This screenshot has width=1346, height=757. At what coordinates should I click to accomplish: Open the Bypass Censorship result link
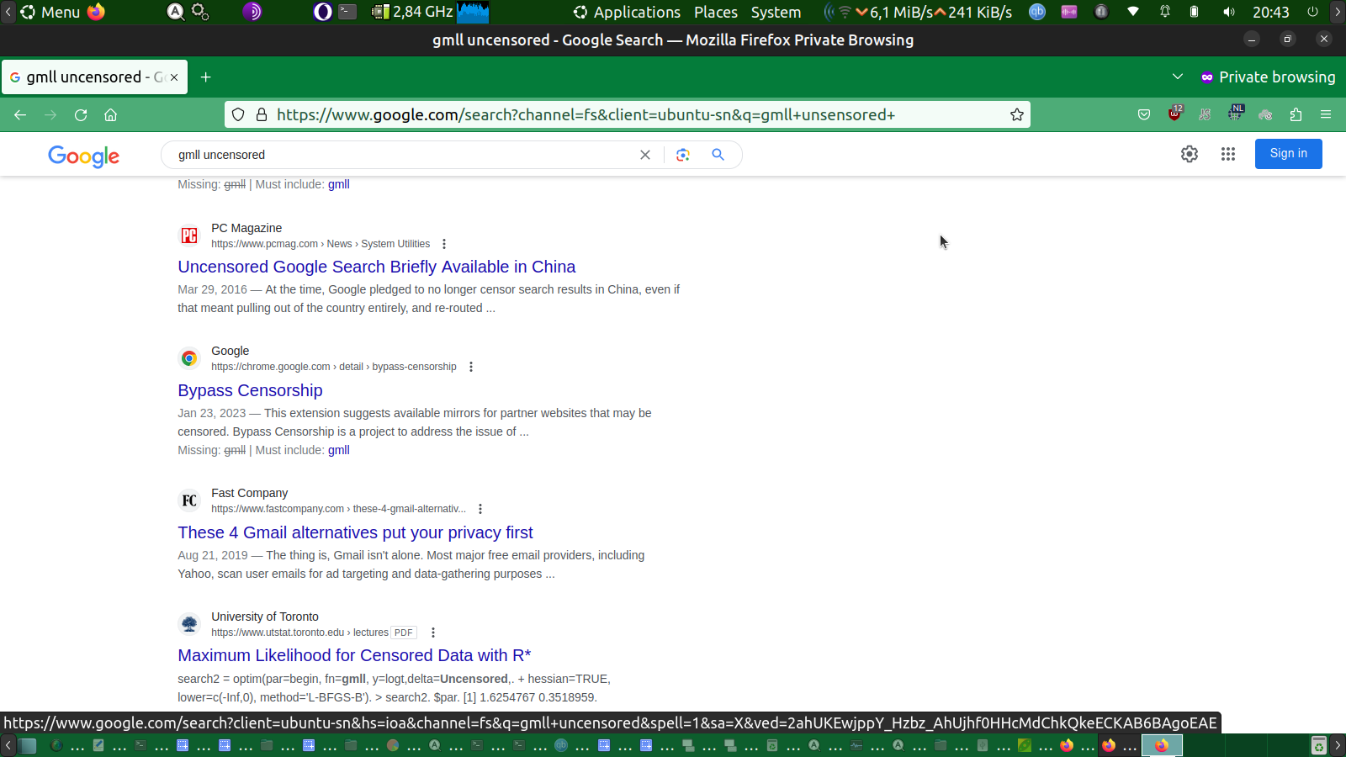250,390
